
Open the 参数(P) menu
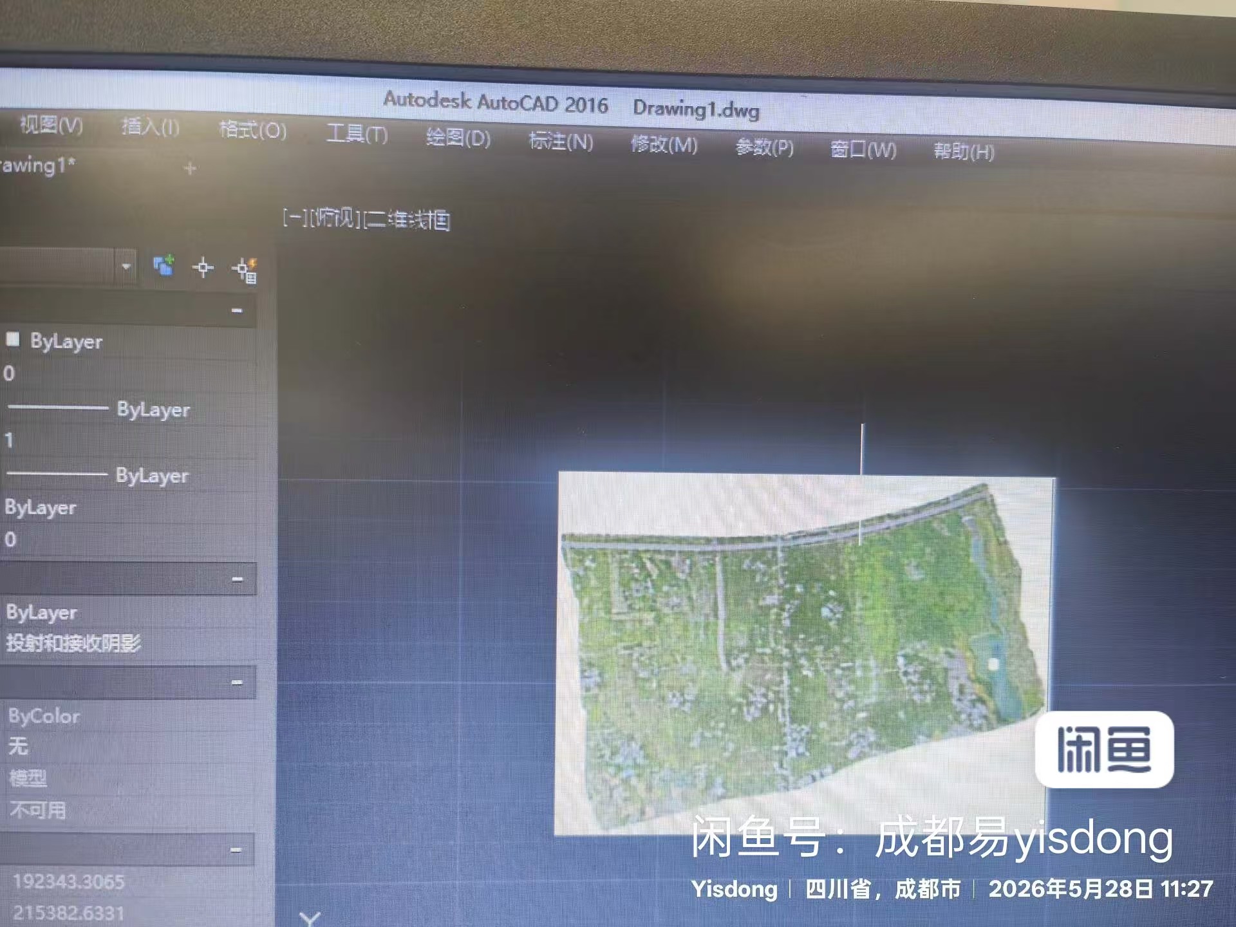765,147
